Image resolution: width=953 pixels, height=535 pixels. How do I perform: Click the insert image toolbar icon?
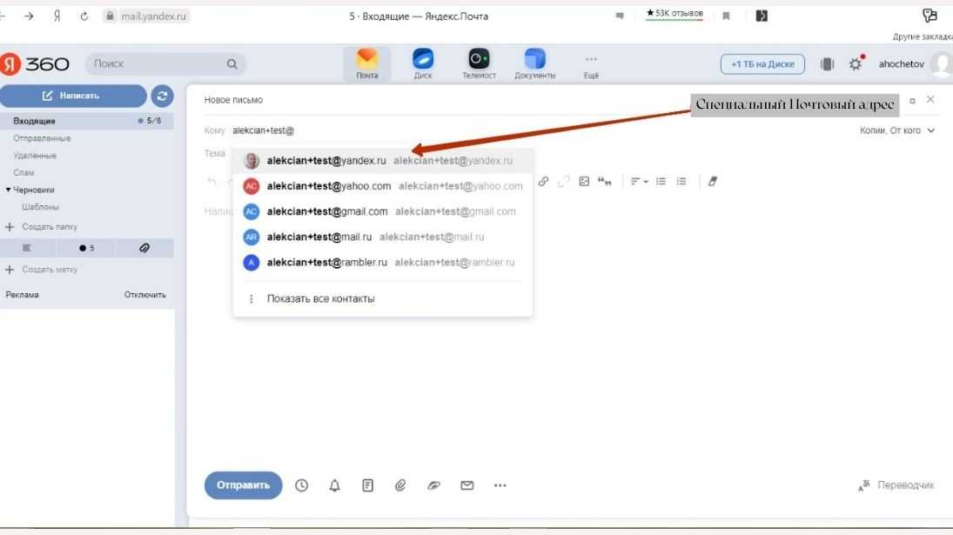(x=584, y=181)
